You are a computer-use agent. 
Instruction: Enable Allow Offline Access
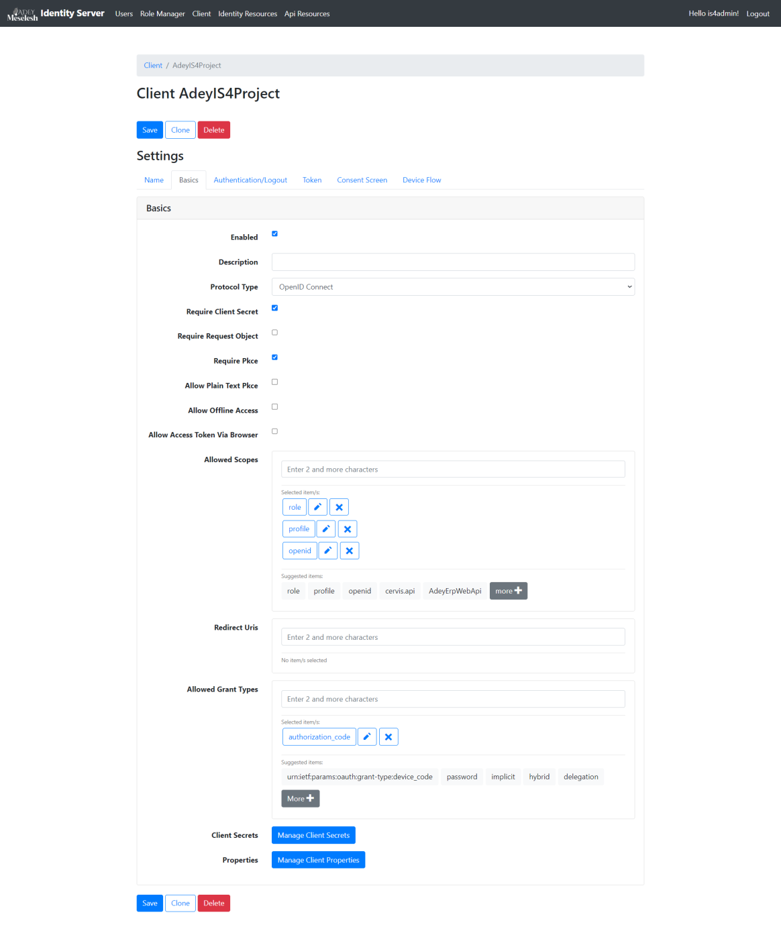pyautogui.click(x=274, y=407)
